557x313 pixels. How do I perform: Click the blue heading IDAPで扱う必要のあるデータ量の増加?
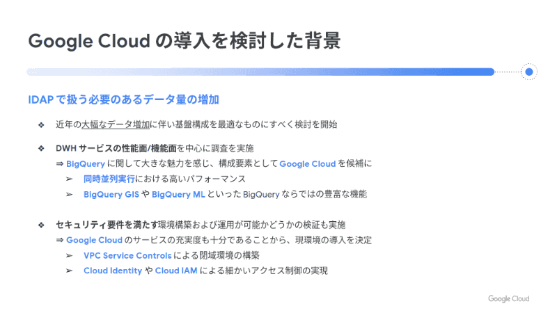pyautogui.click(x=123, y=100)
